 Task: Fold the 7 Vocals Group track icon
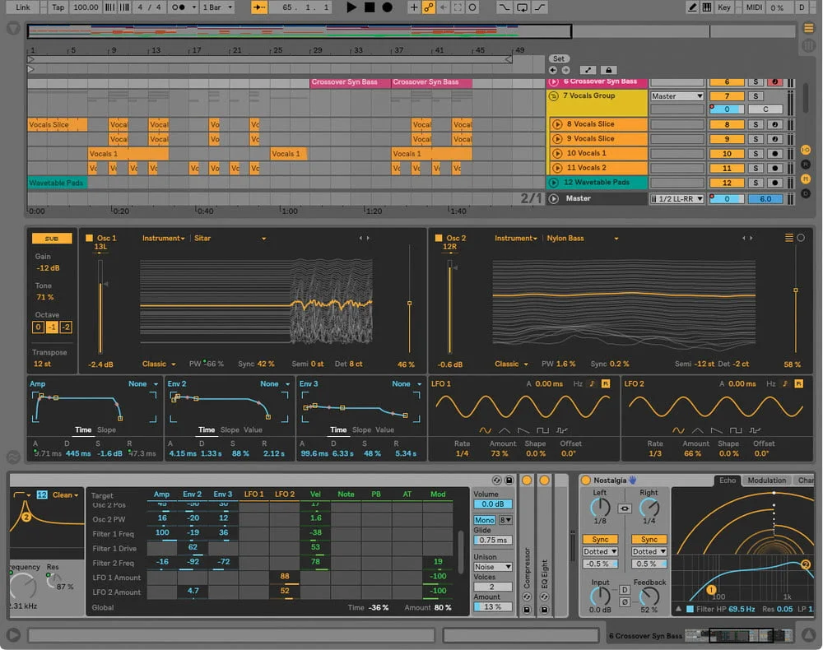[554, 95]
